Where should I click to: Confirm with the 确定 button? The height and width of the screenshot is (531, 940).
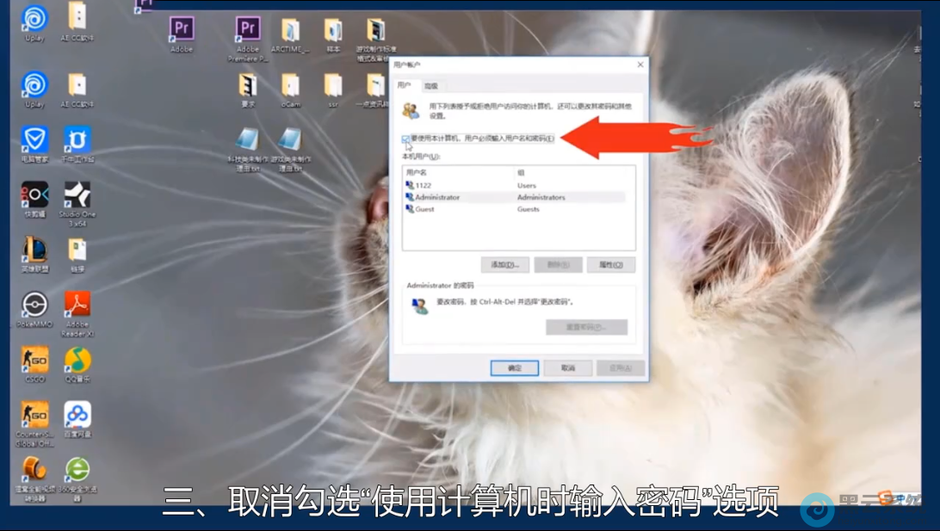(x=515, y=367)
